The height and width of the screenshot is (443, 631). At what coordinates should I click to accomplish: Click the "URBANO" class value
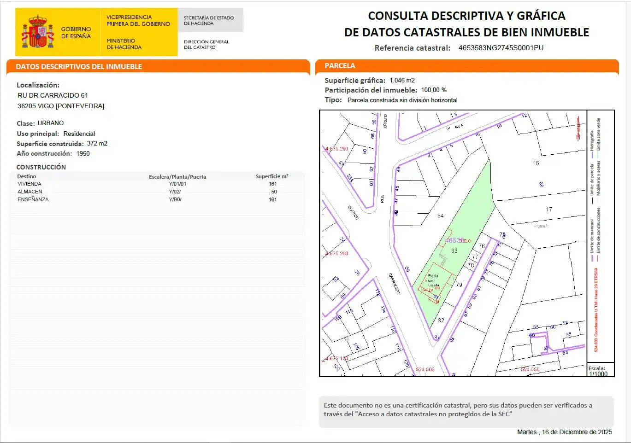[51, 123]
